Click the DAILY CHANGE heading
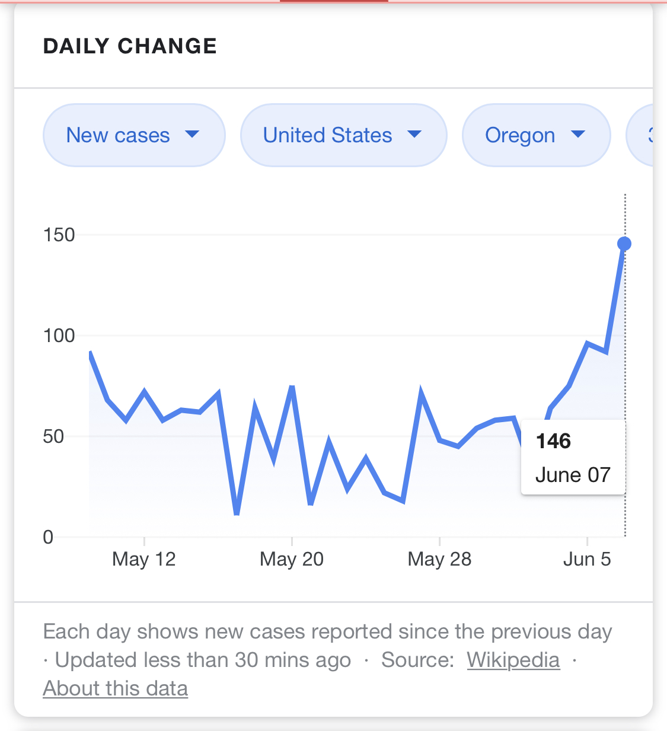Screen dimensions: 667x731 (x=130, y=46)
